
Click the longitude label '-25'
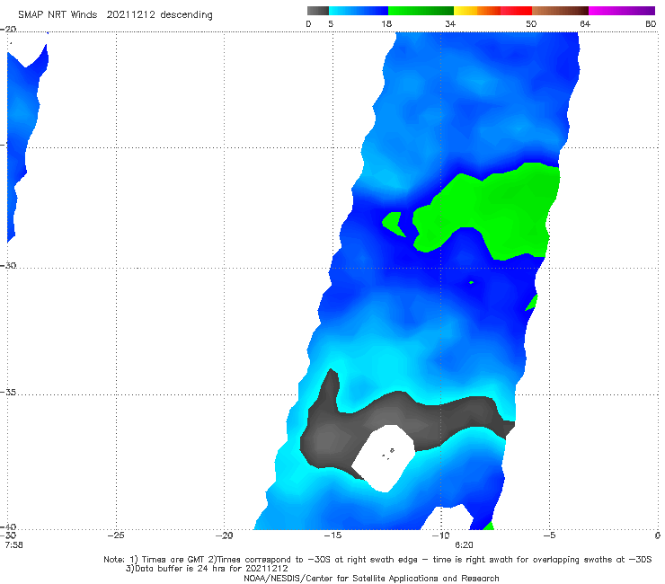[116, 535]
